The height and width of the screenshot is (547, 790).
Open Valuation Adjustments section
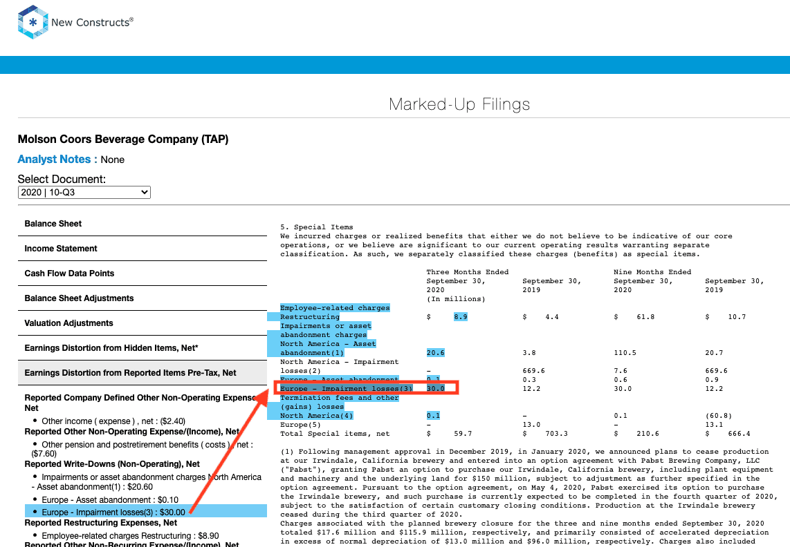143,323
